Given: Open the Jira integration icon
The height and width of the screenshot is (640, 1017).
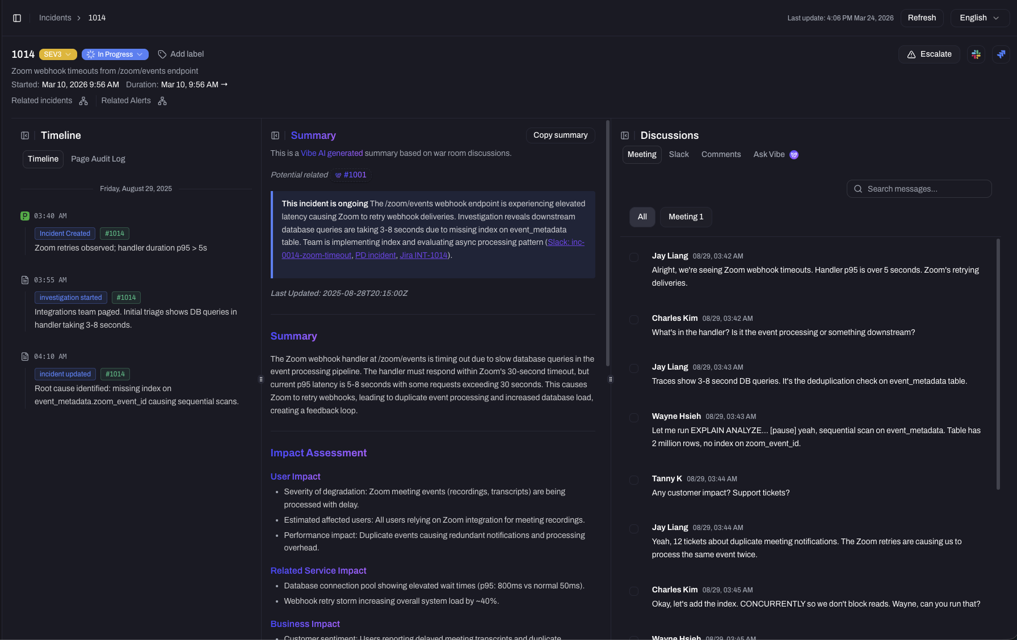Looking at the screenshot, I should click(1001, 54).
